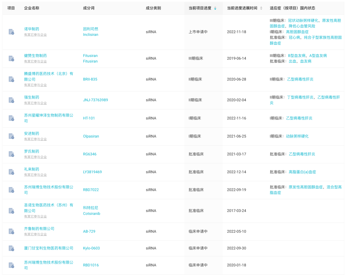
Task: Open project icon for 强生制药 row
Action: click(x=11, y=100)
